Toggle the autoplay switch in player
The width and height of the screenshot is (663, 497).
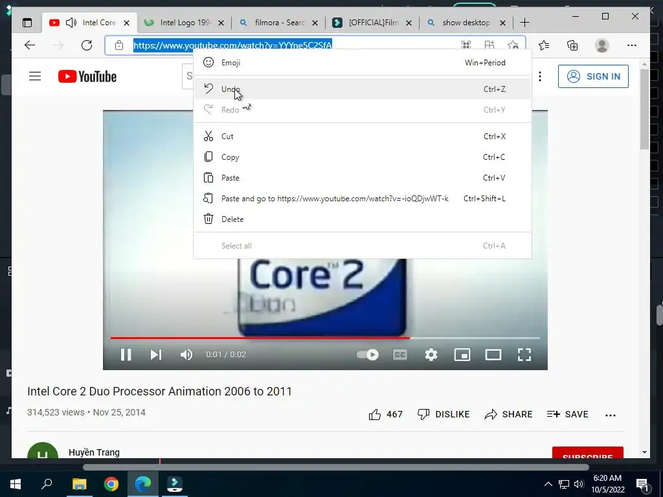pos(368,355)
